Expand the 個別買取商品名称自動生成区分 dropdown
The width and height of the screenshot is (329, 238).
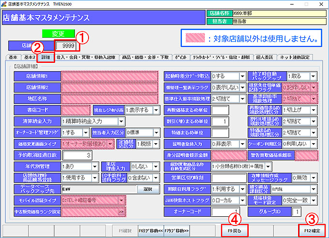click(269, 166)
